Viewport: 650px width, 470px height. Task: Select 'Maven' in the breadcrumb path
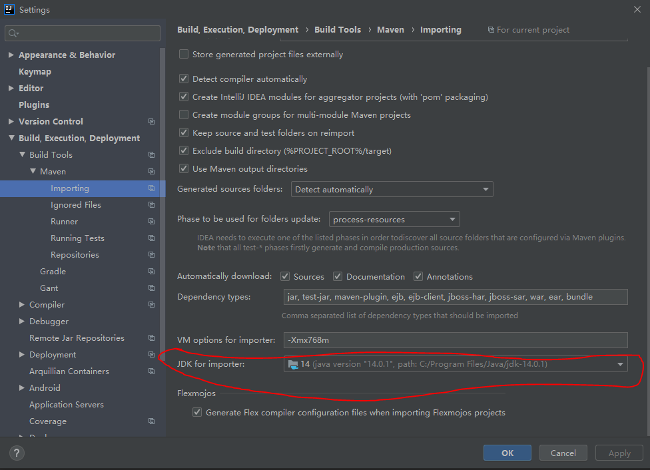[390, 29]
